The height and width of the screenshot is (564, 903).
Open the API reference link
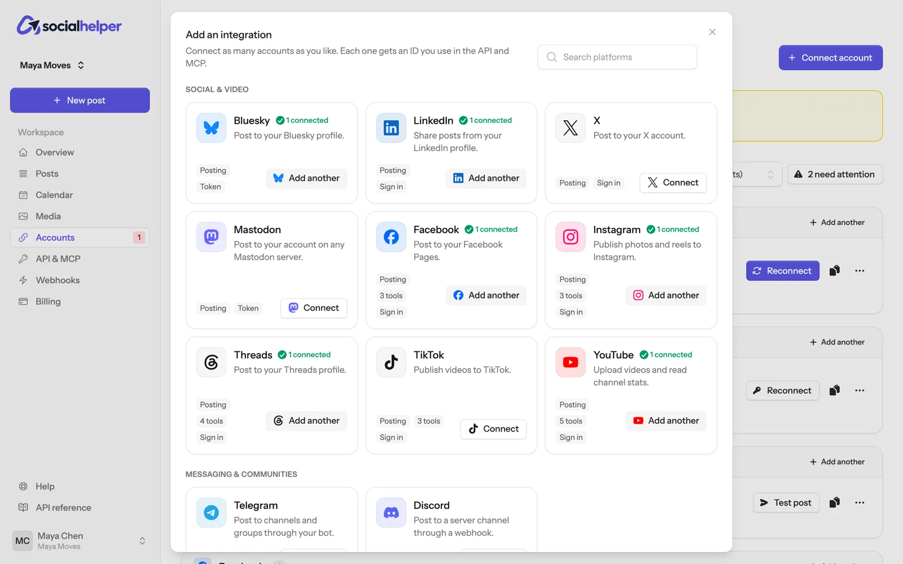[x=80, y=508]
